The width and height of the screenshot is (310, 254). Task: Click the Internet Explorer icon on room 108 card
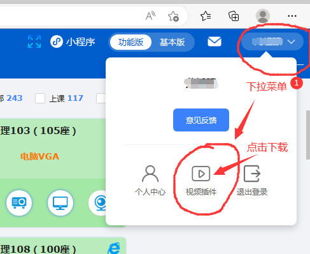114,248
